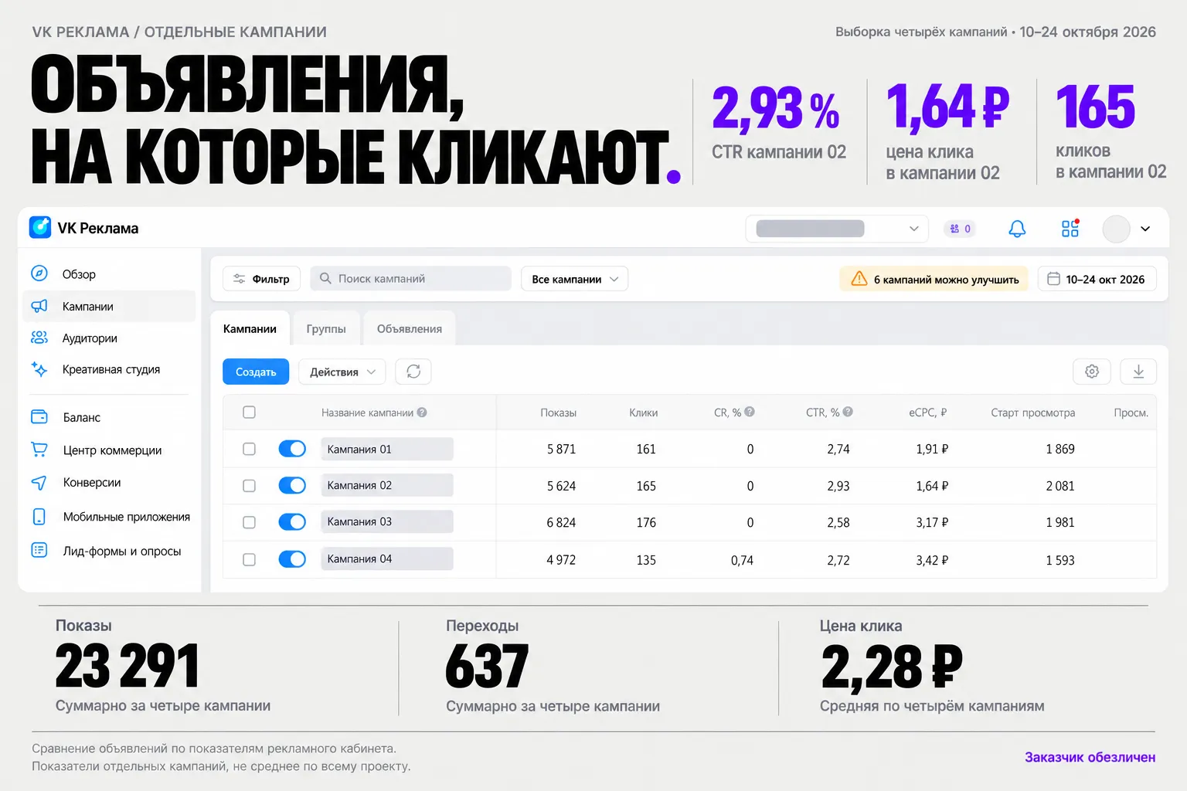Open Кампании in the sidebar

point(109,306)
